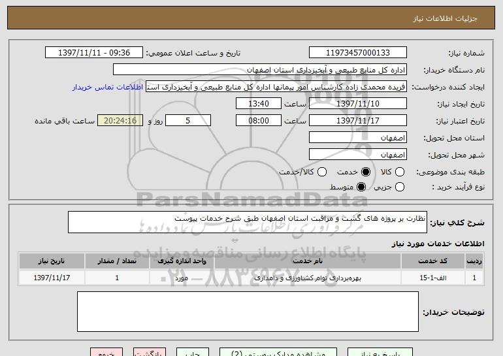
Task: Click the تعداد / مقدار column header
Action: pyautogui.click(x=117, y=261)
